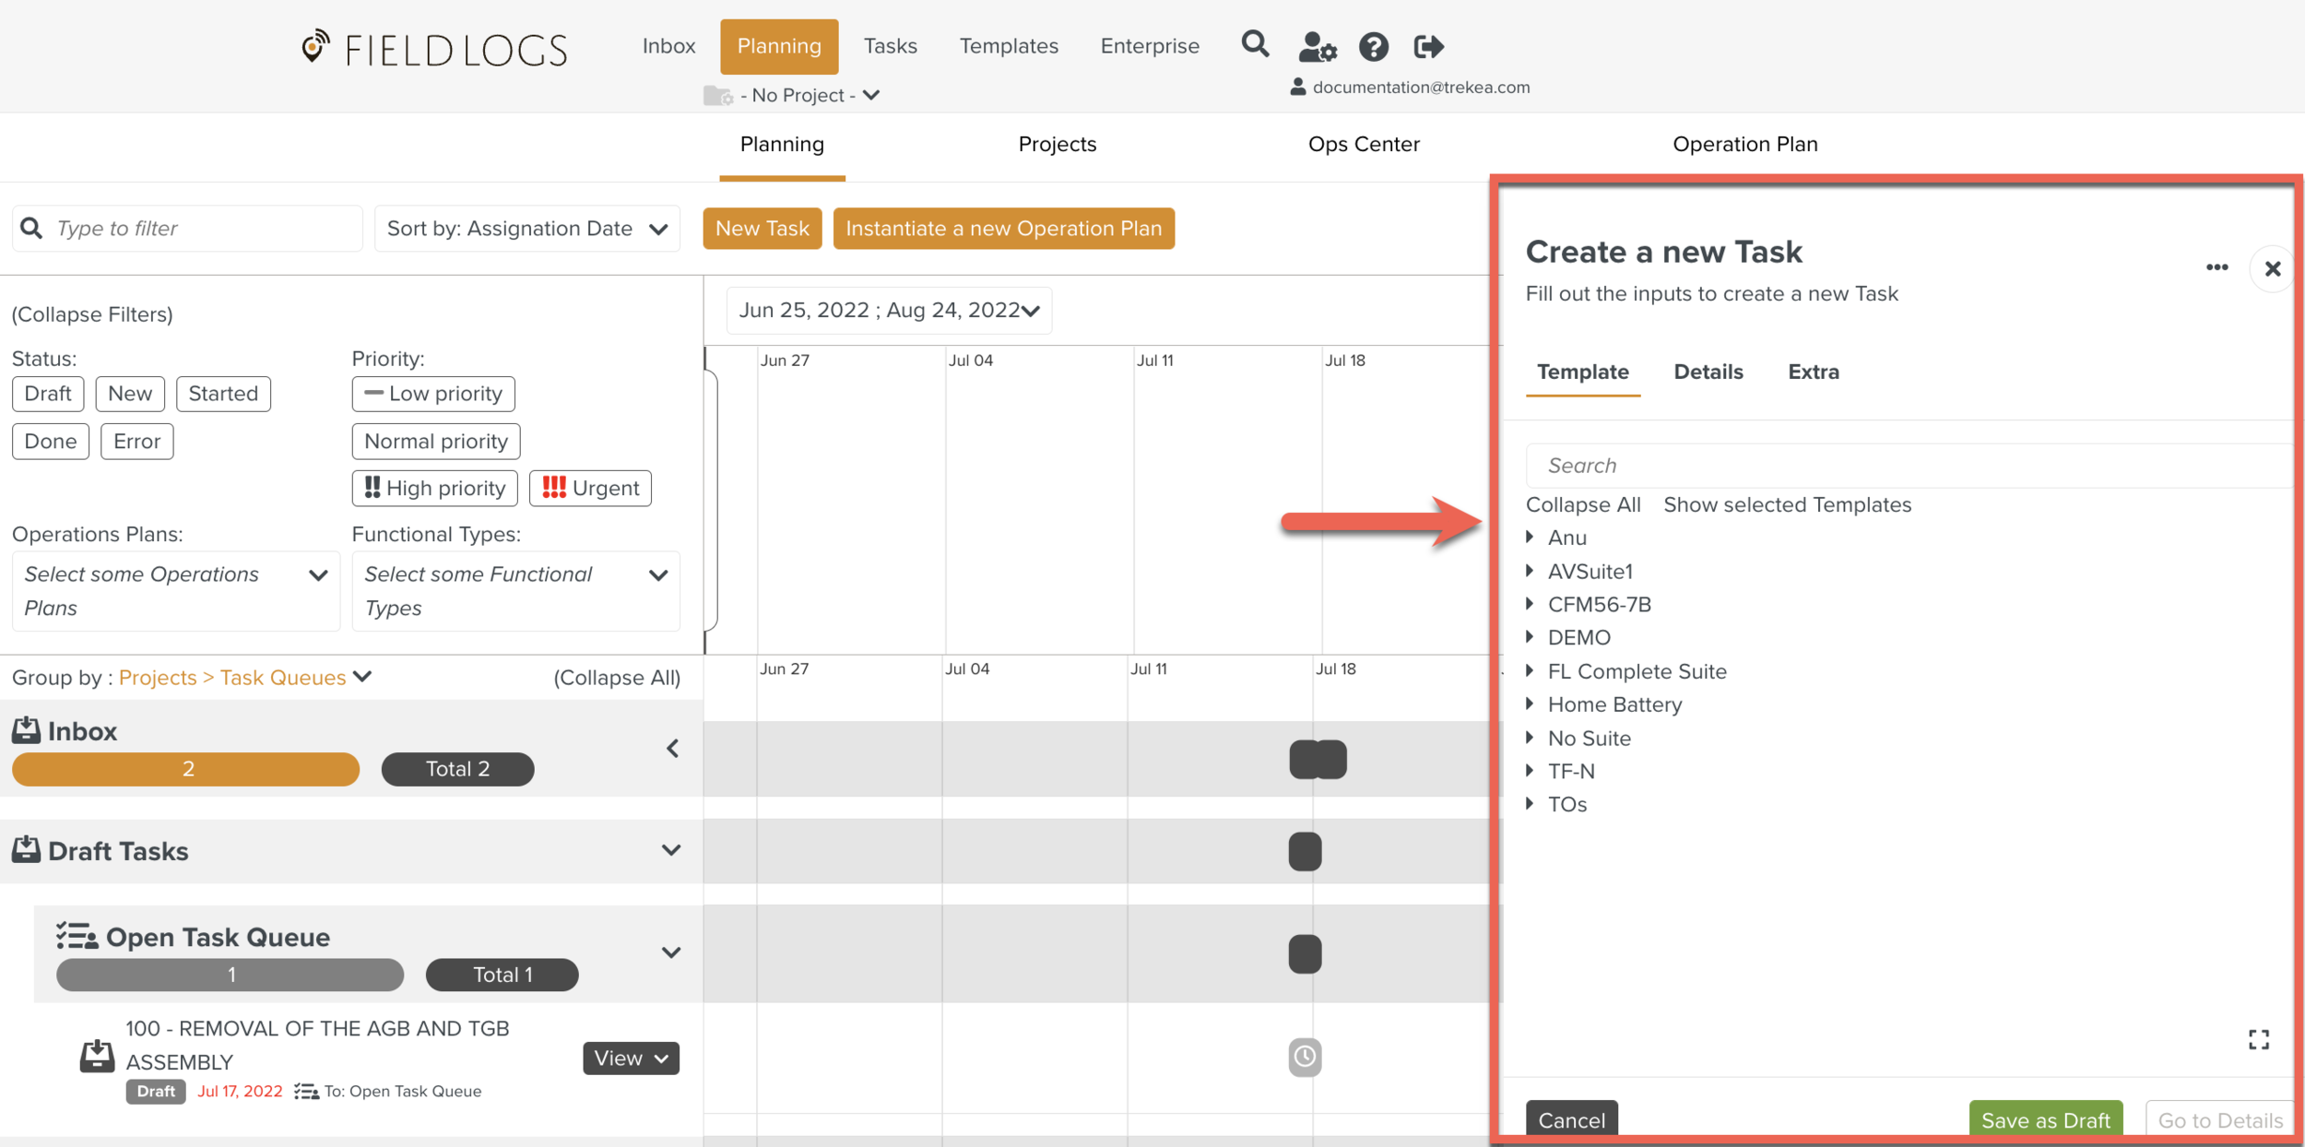
Task: Expand the panel with fullscreen icon
Action: click(2259, 1040)
